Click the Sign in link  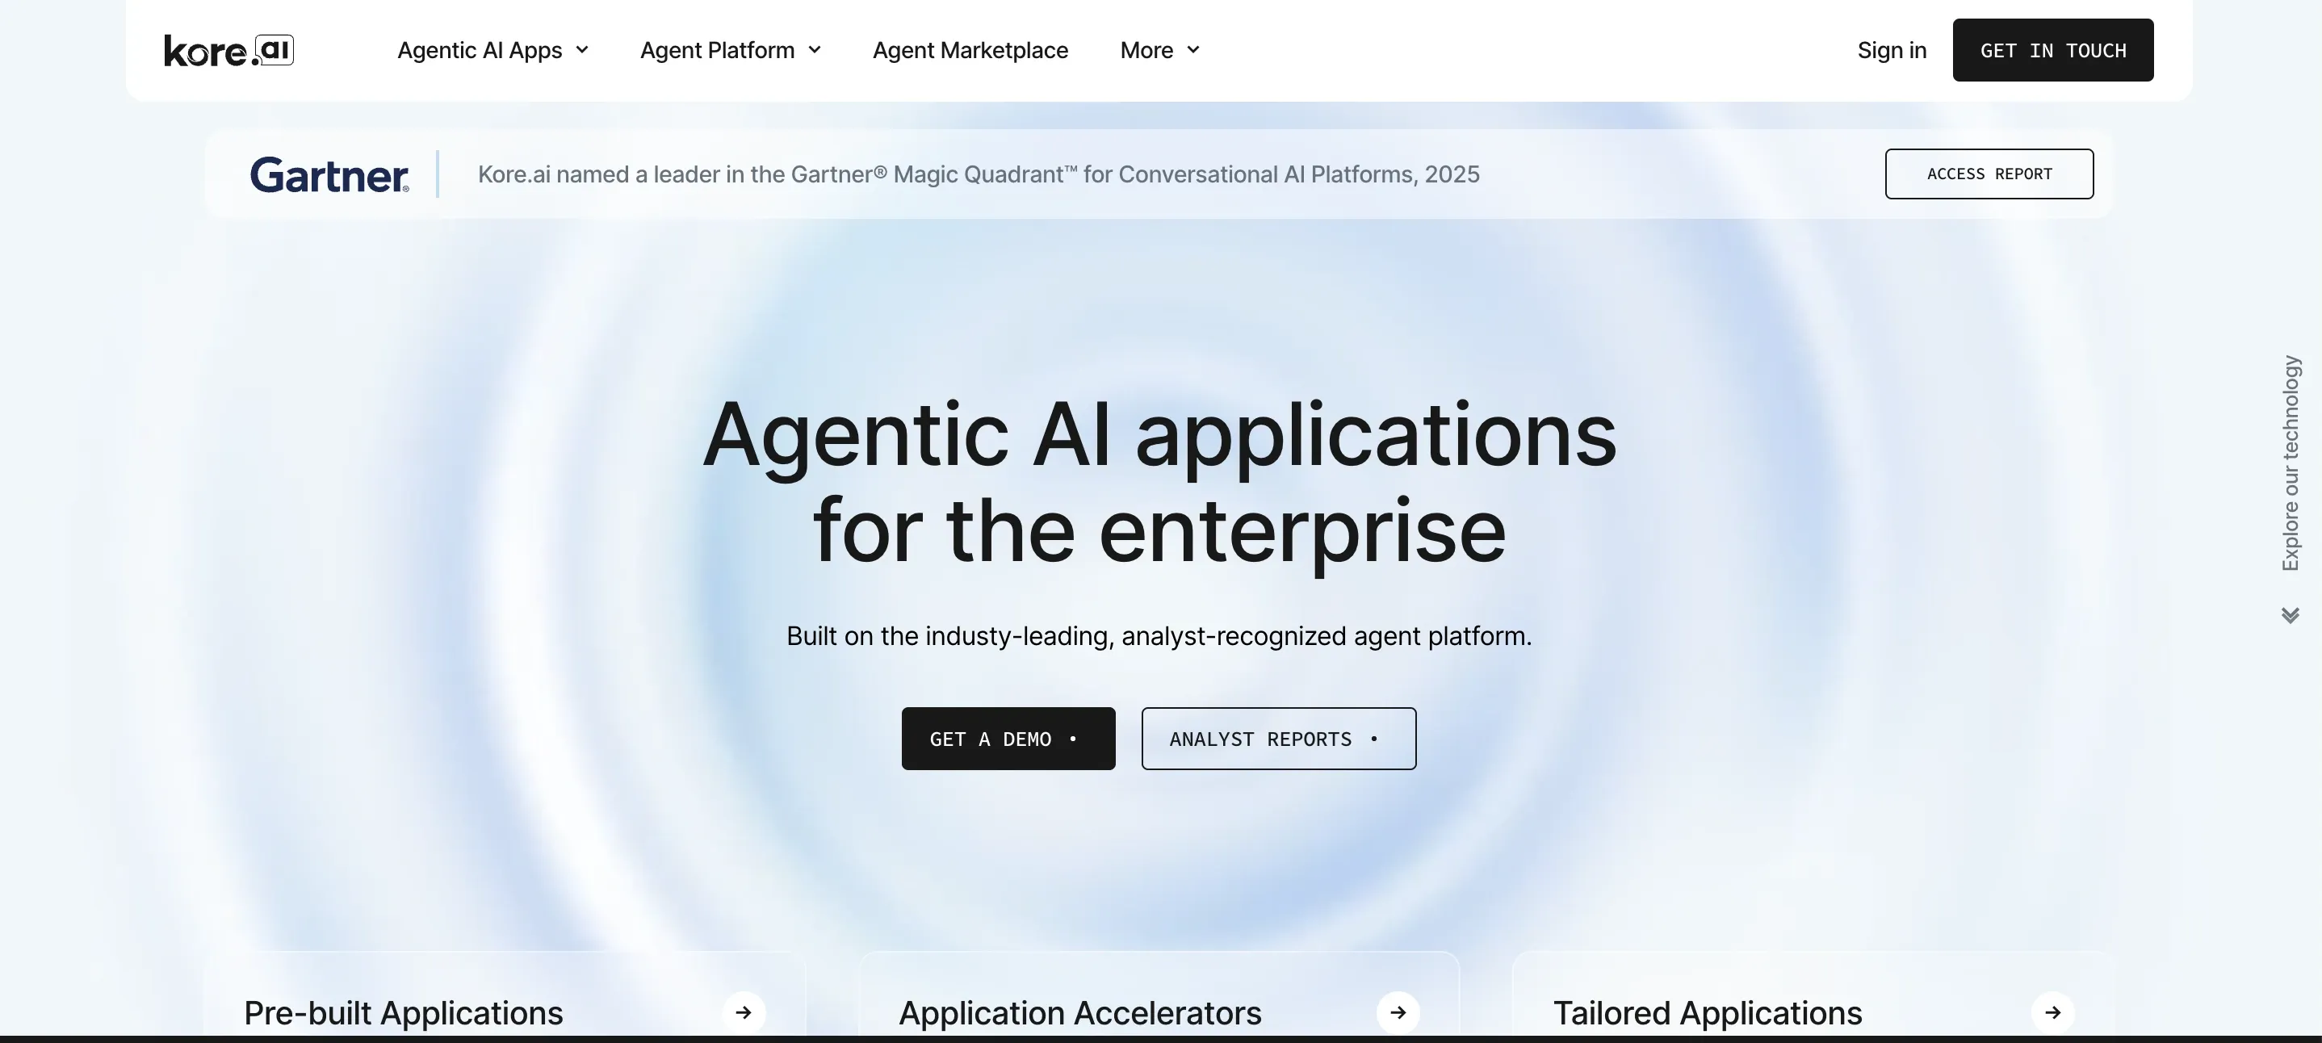pyautogui.click(x=1891, y=51)
